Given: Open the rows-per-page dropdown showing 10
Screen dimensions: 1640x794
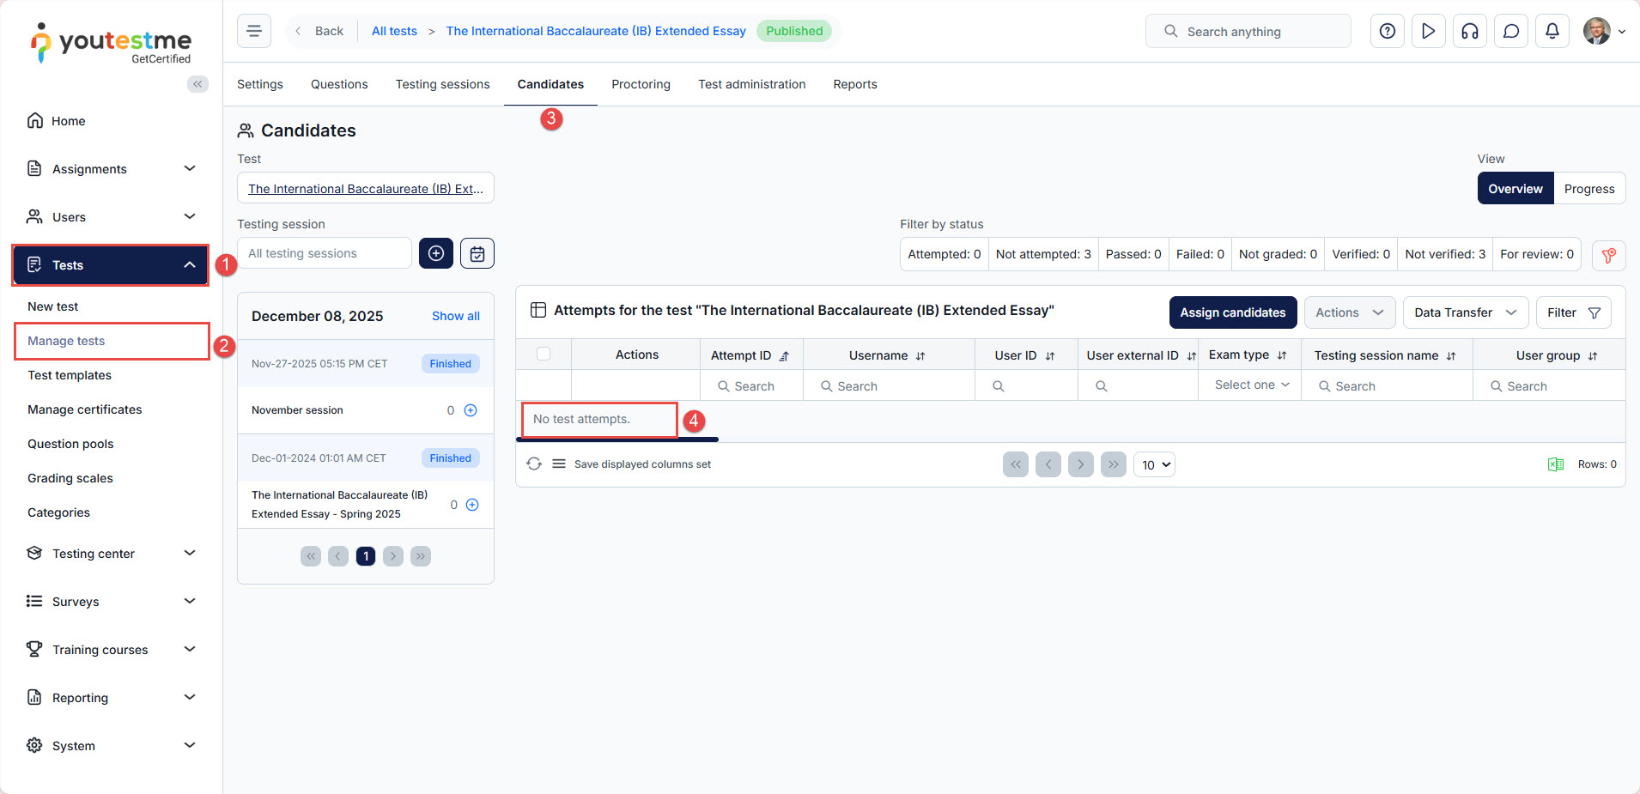Looking at the screenshot, I should pos(1154,464).
